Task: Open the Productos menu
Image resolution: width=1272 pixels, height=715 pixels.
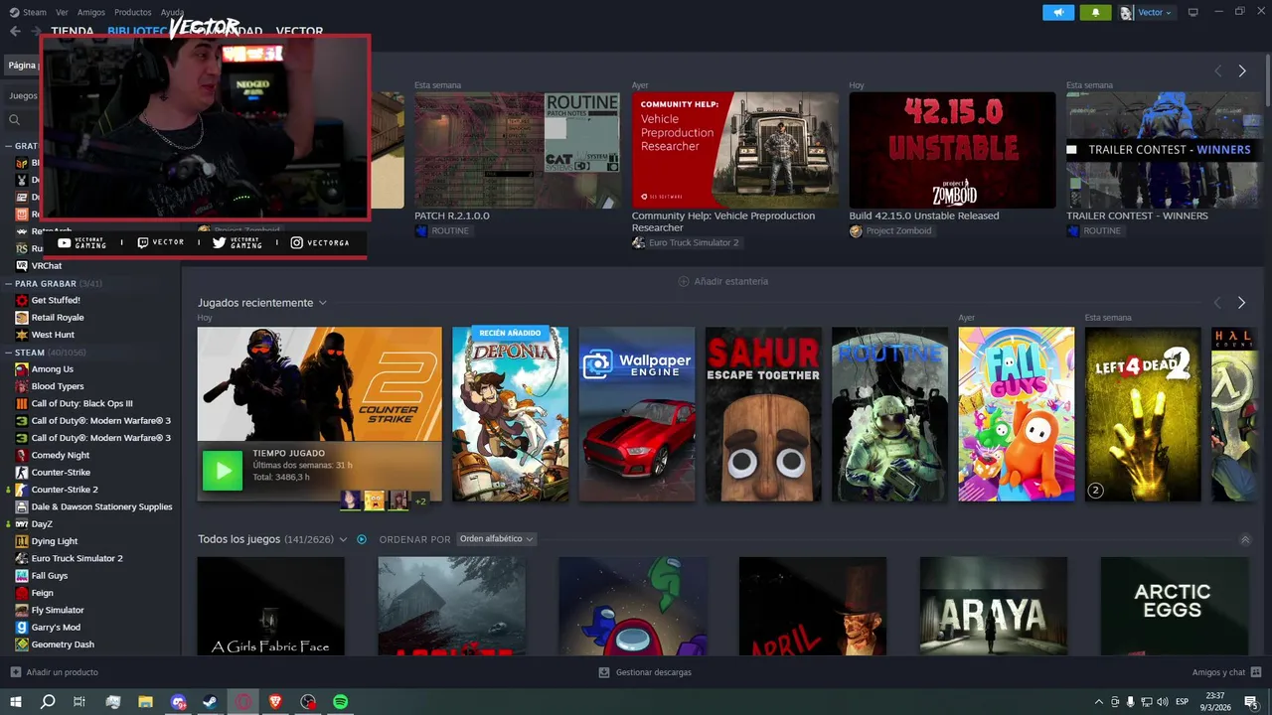Action: 133,12
